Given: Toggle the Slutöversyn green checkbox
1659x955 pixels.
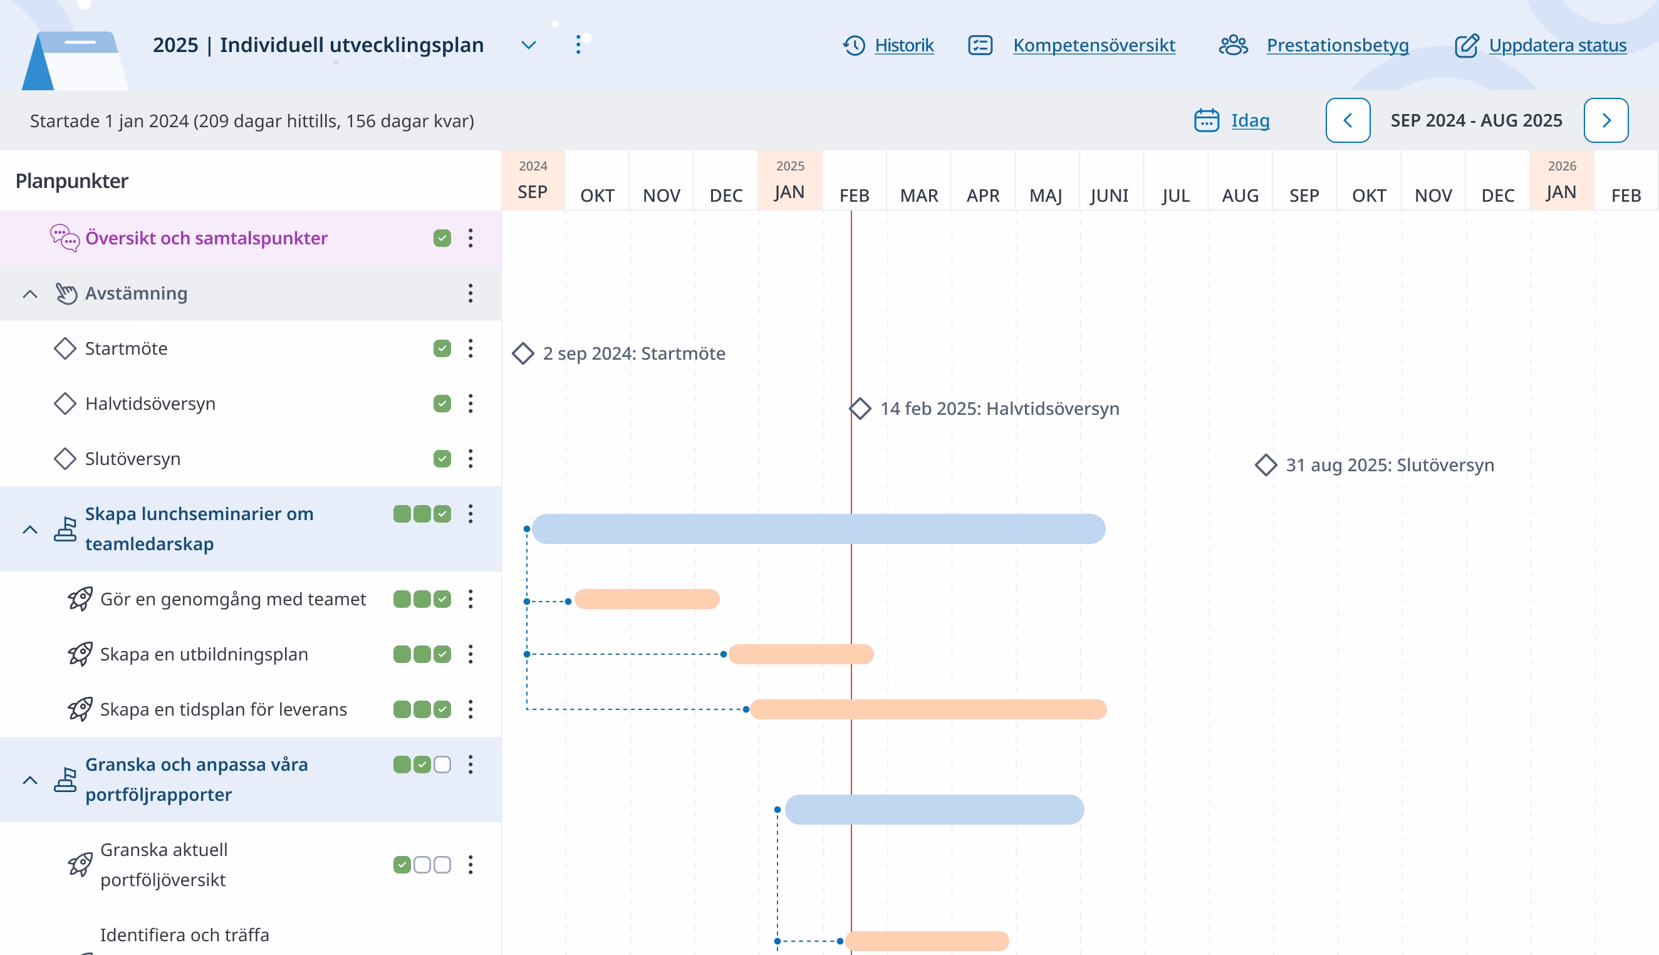Looking at the screenshot, I should point(442,459).
